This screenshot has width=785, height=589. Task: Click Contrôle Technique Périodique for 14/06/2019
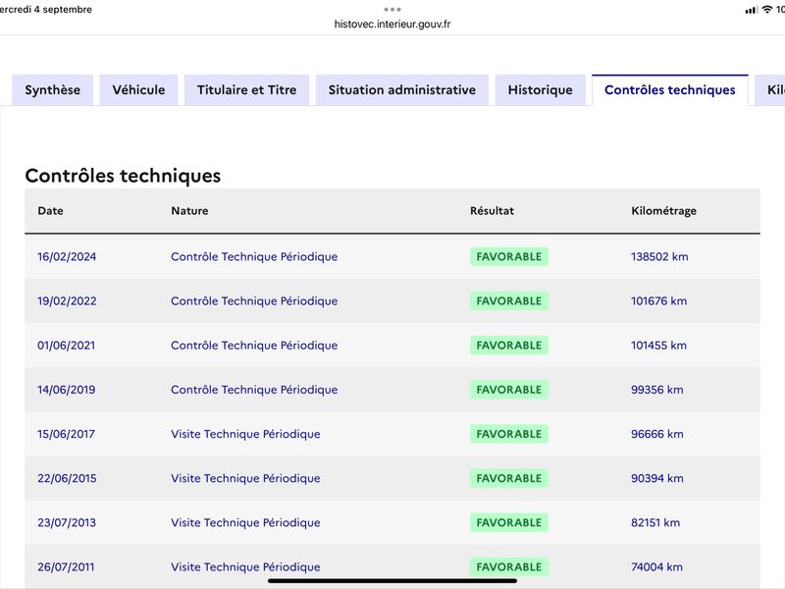[254, 390]
